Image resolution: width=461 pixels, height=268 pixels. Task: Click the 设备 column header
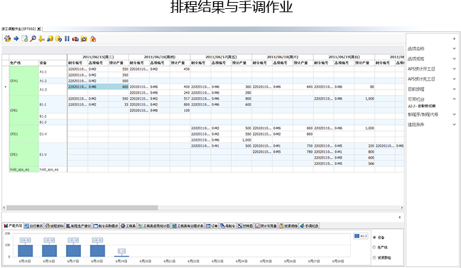tap(53, 63)
